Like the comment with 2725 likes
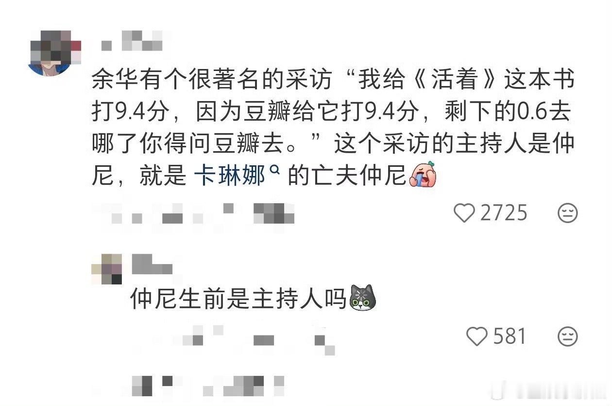612x406 pixels. [464, 213]
